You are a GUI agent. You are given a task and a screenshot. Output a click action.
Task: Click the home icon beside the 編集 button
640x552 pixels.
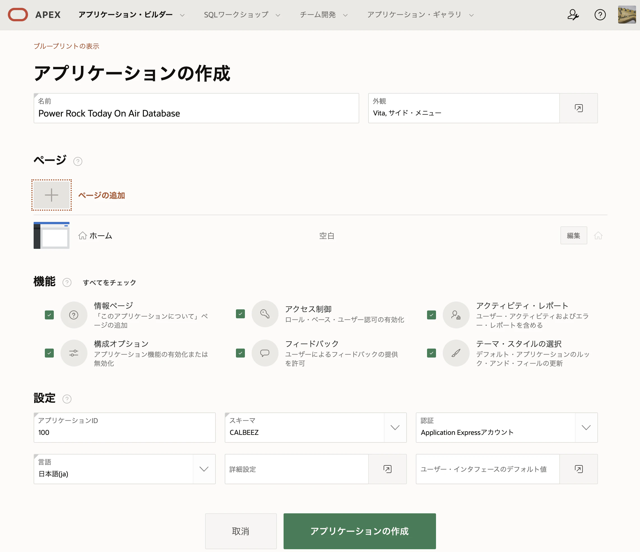click(x=598, y=235)
